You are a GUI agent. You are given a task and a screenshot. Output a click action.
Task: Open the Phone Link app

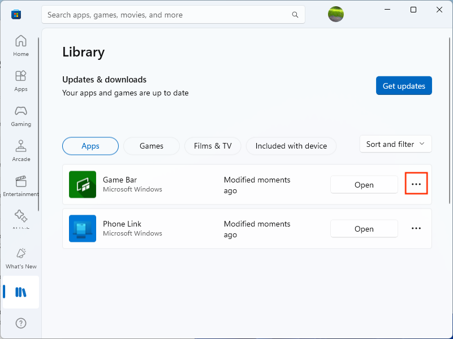[364, 228]
